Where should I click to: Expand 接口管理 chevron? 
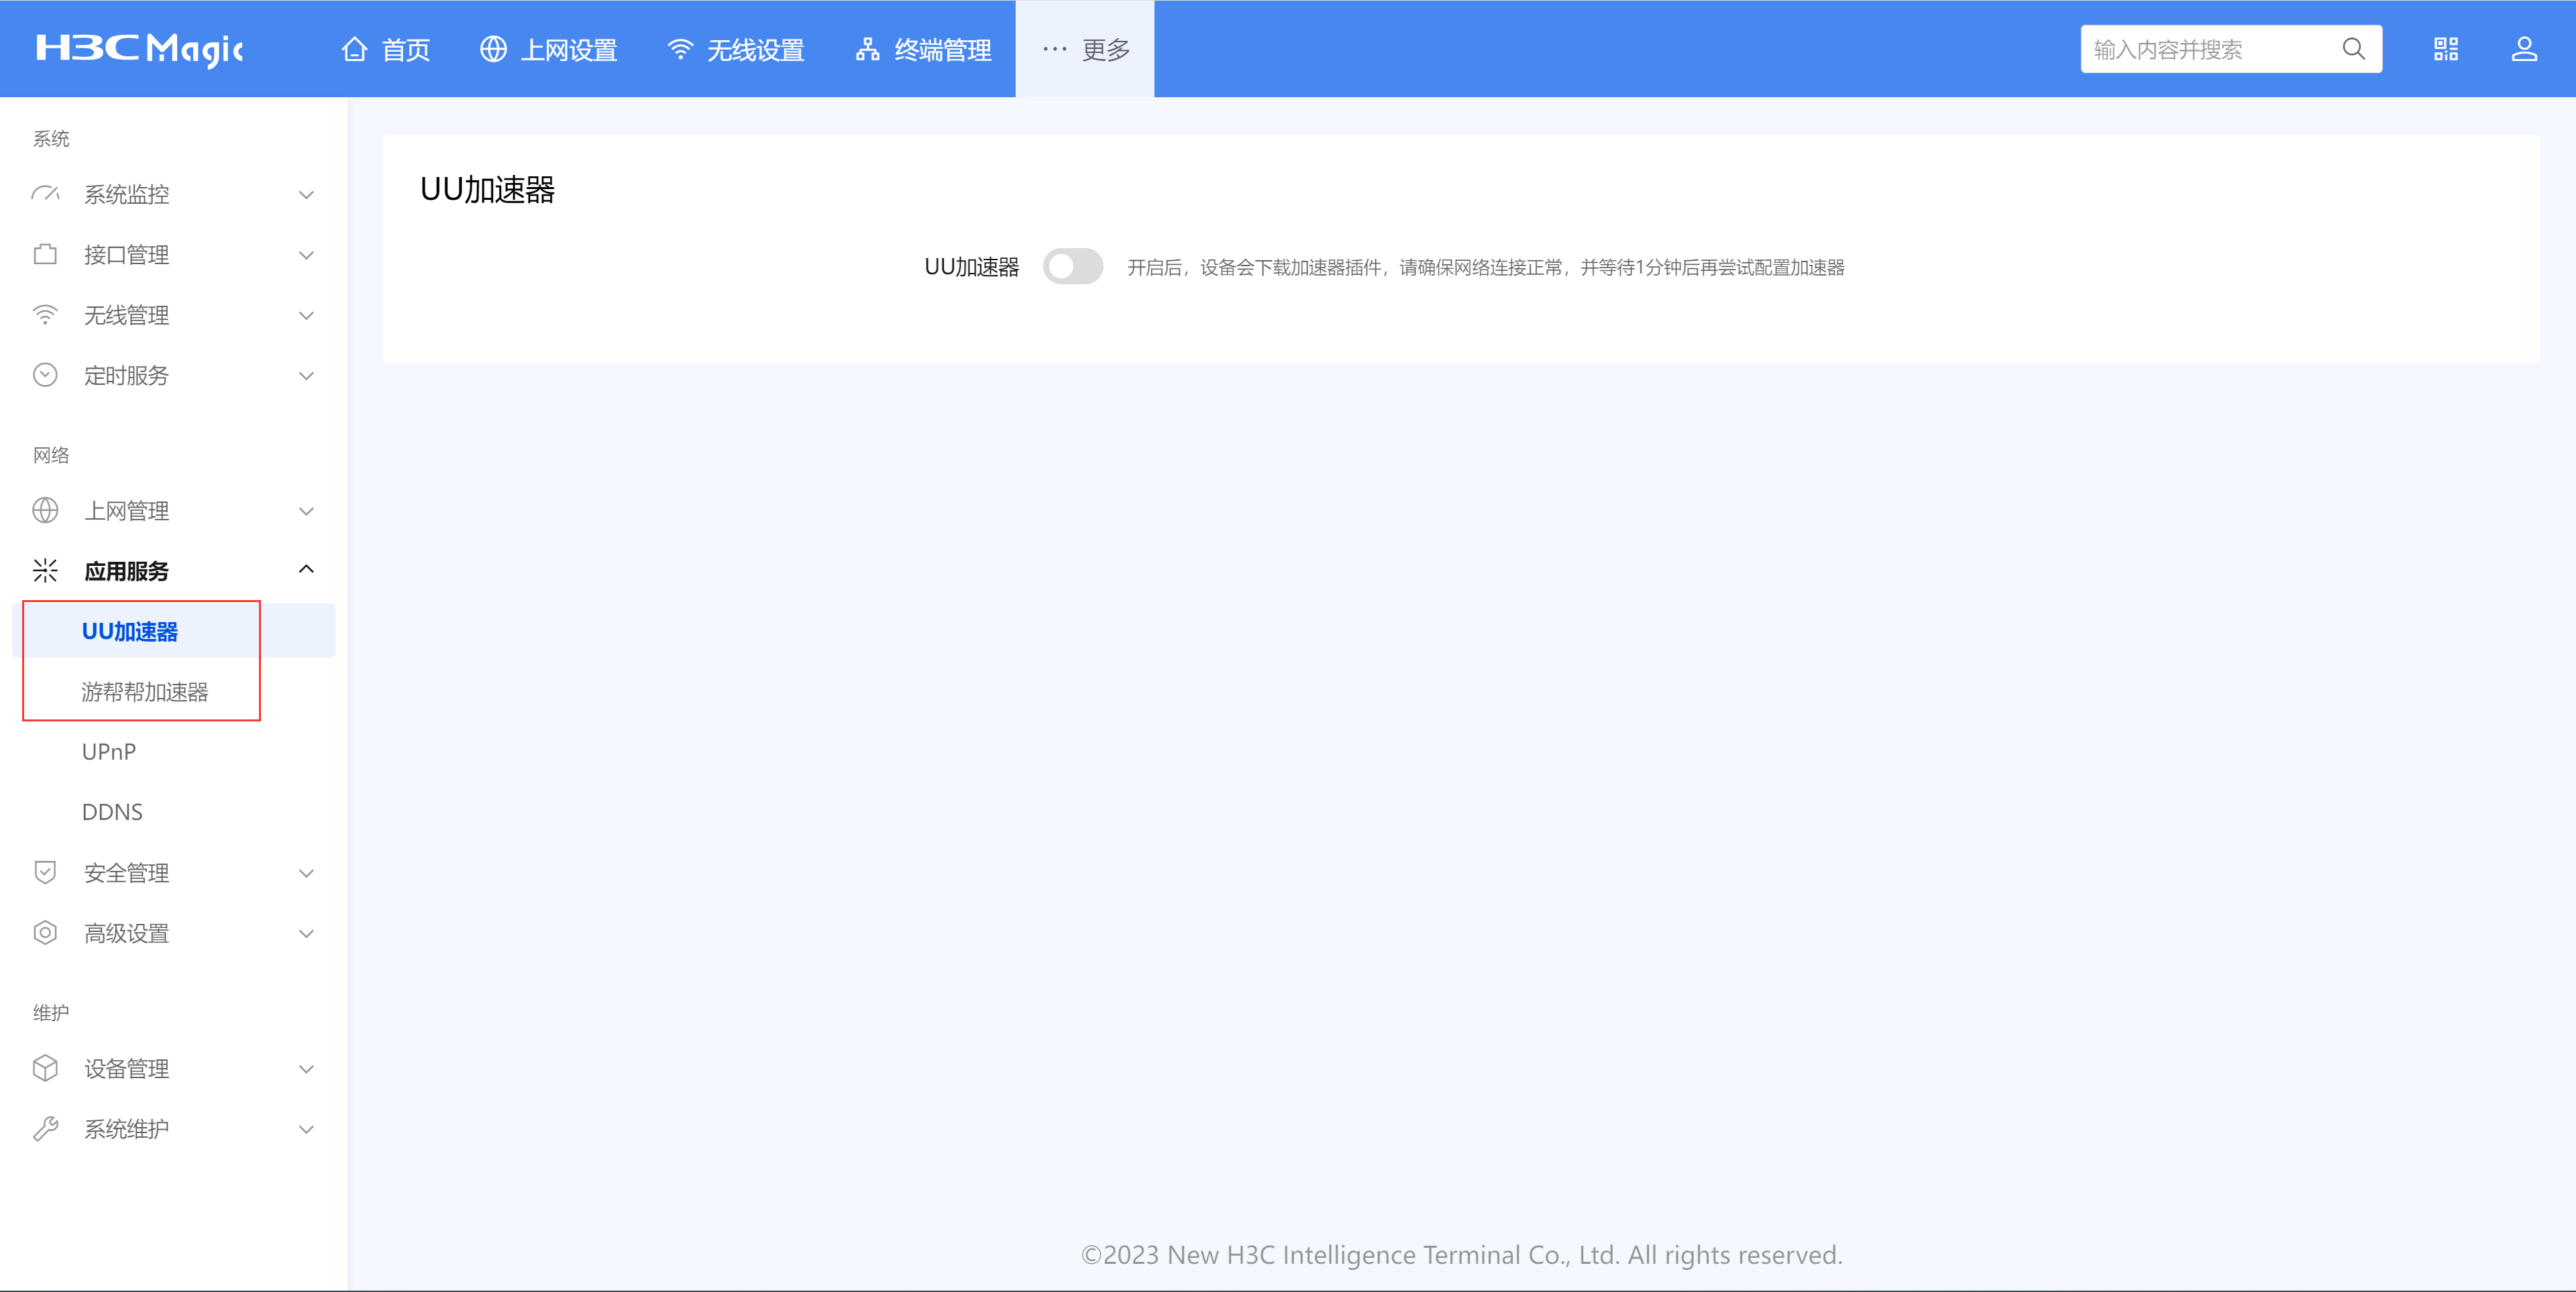(306, 255)
